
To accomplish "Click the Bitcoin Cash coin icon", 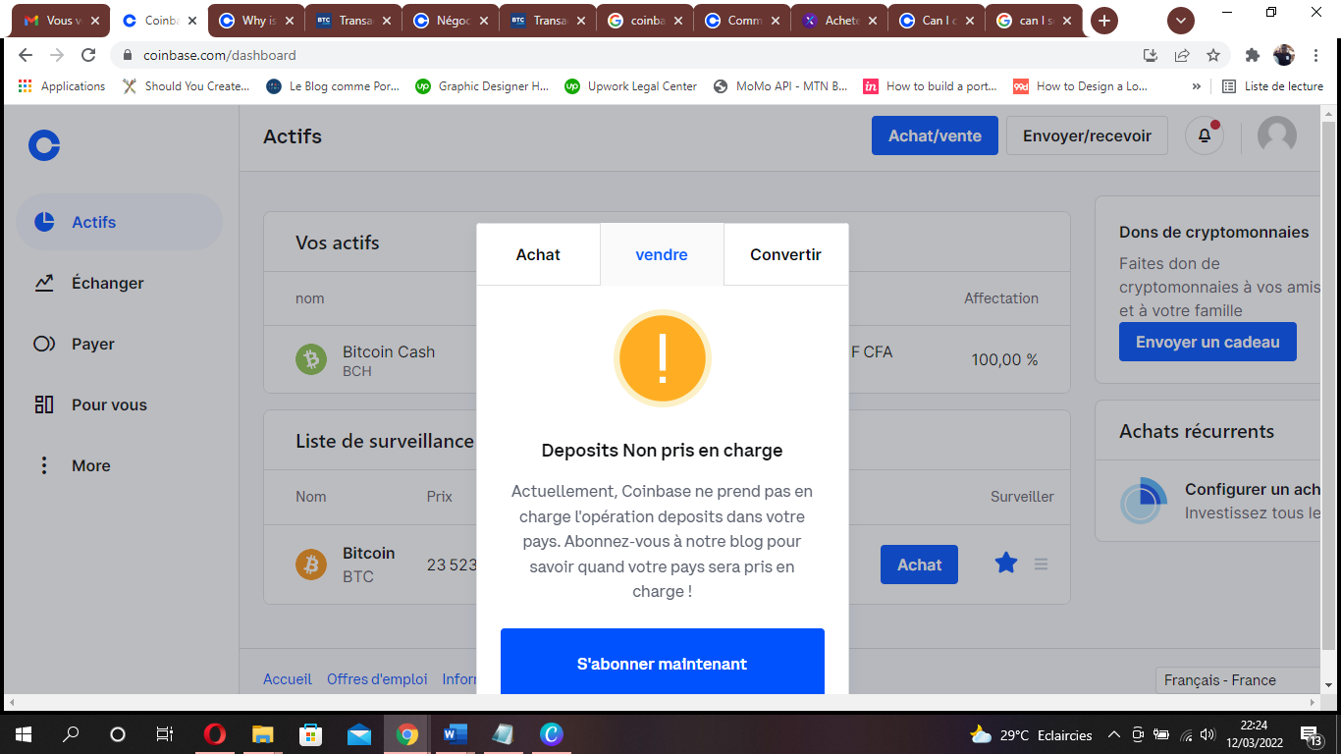I will pyautogui.click(x=311, y=359).
